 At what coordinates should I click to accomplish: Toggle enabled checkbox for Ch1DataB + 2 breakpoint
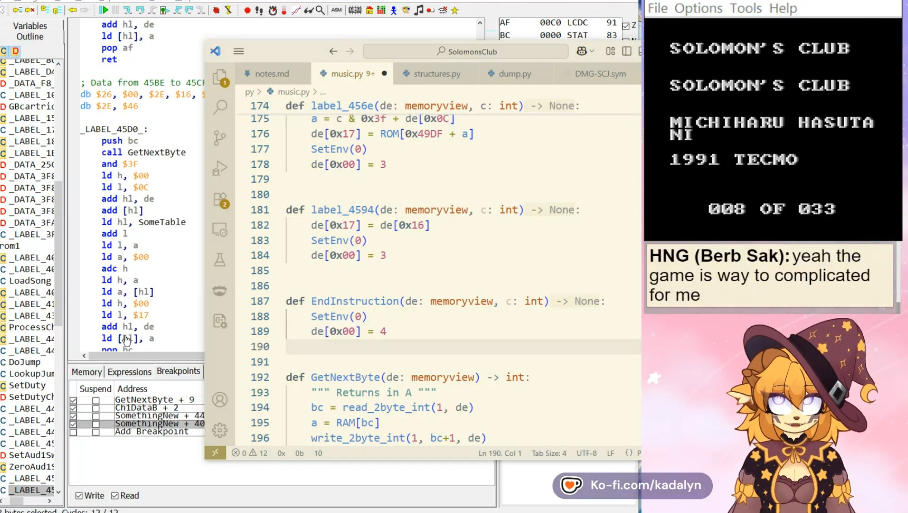(x=73, y=408)
